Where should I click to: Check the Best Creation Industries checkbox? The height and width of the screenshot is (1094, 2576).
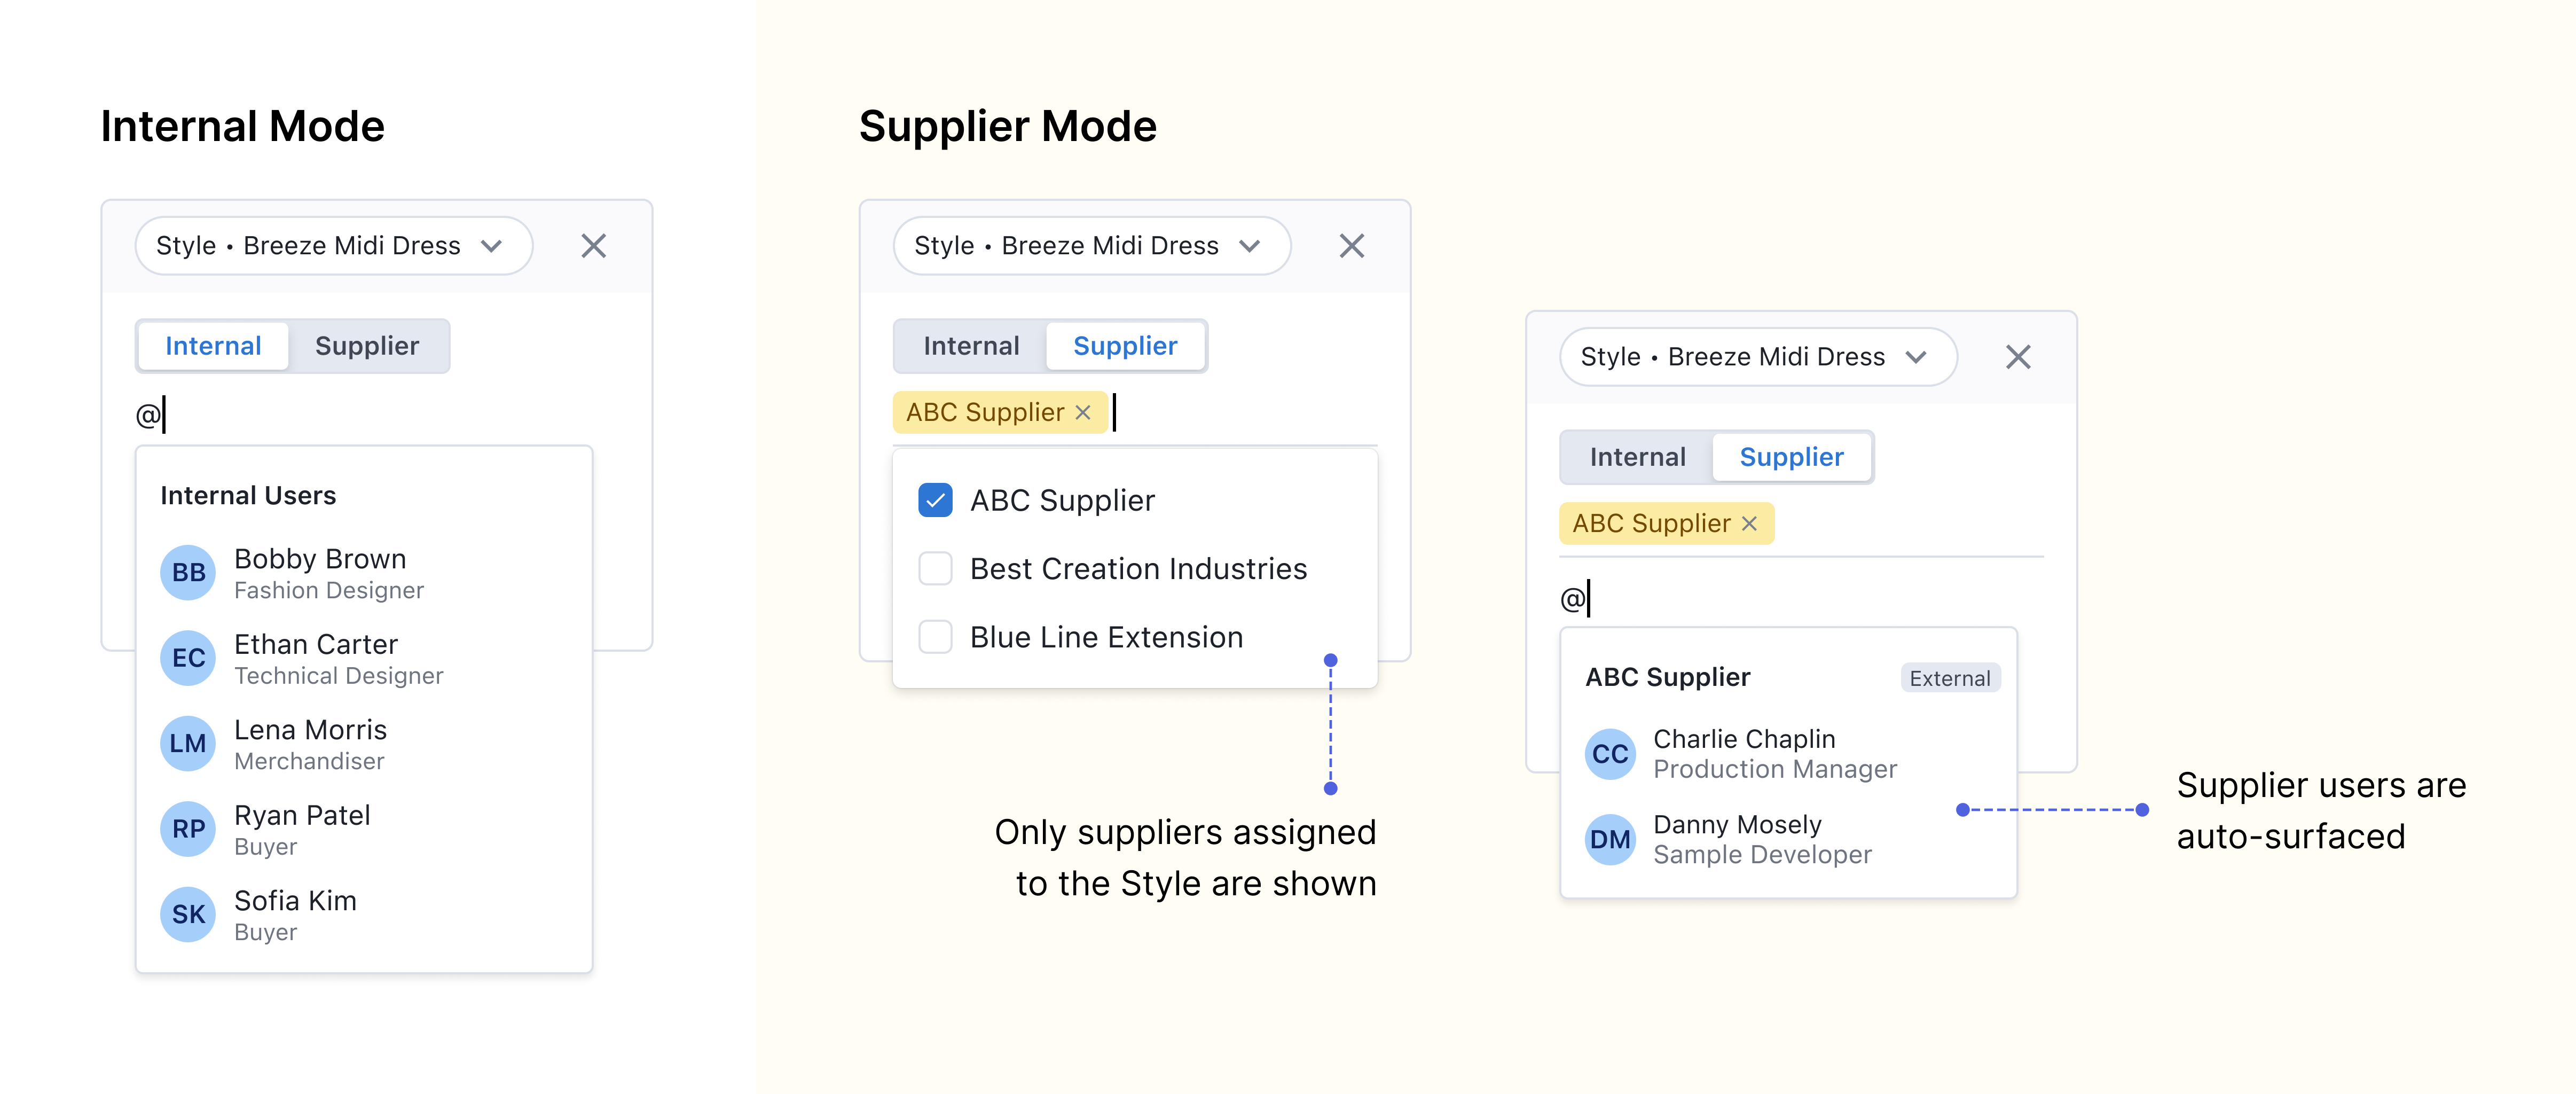[935, 568]
